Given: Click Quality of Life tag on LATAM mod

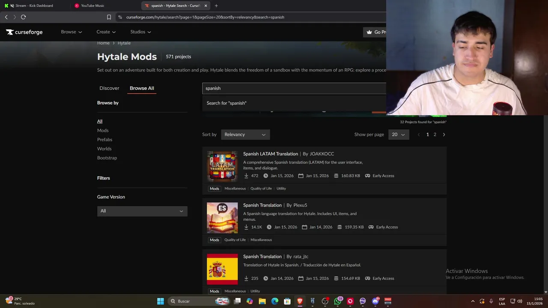Looking at the screenshot, I should pyautogui.click(x=261, y=189).
